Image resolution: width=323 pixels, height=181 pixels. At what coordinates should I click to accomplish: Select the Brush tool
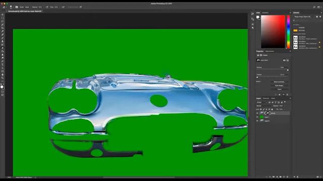tap(3, 38)
